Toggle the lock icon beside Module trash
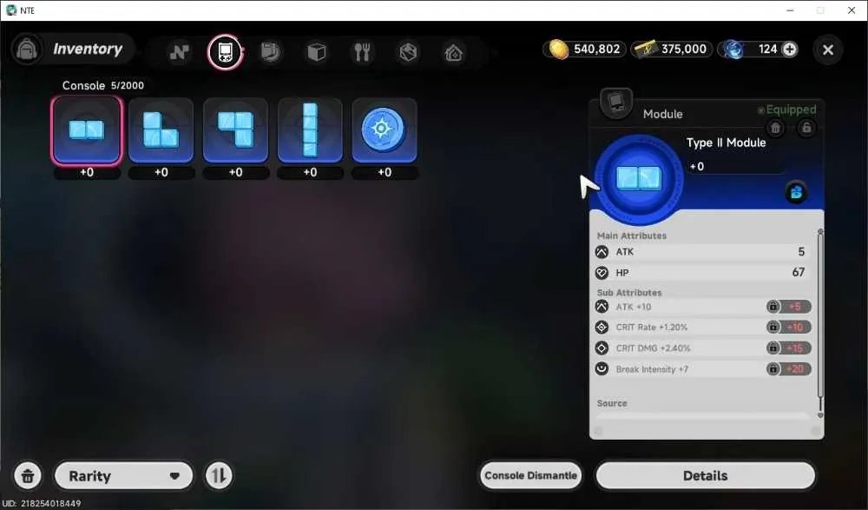 coord(806,129)
